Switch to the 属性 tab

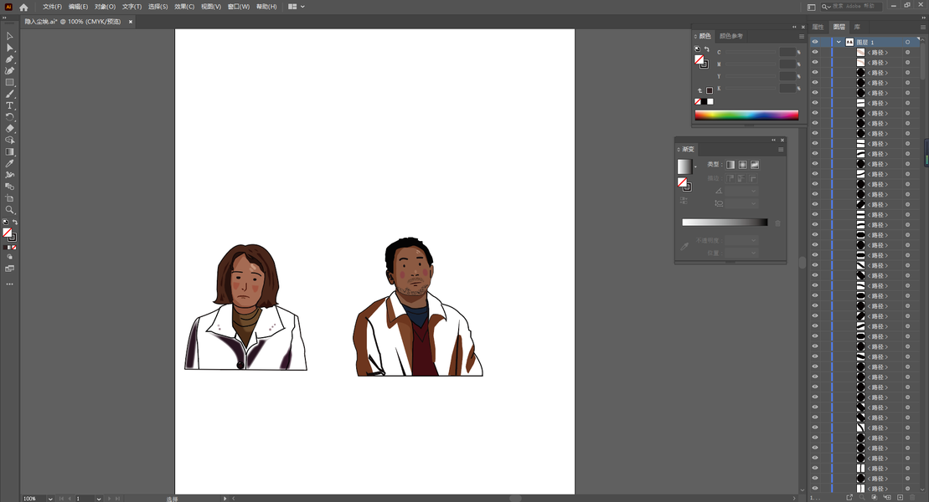(x=818, y=27)
